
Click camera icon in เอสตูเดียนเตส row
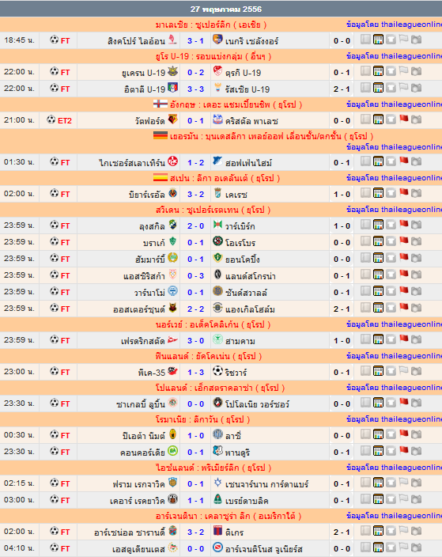417,547
